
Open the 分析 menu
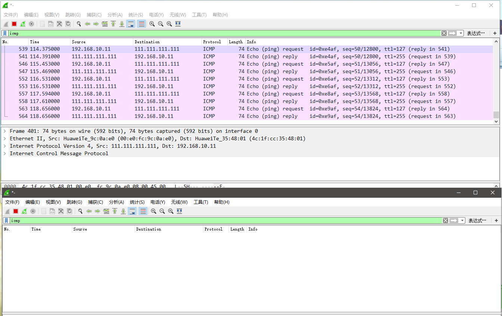pyautogui.click(x=115, y=15)
